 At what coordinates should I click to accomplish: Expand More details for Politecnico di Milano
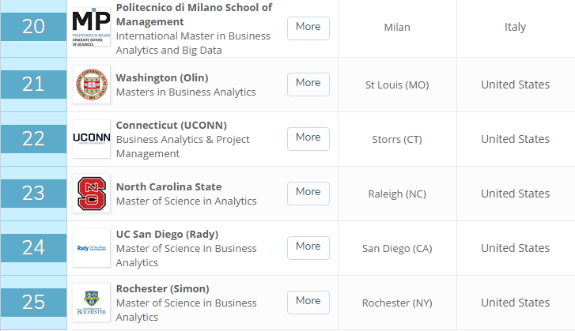[308, 28]
